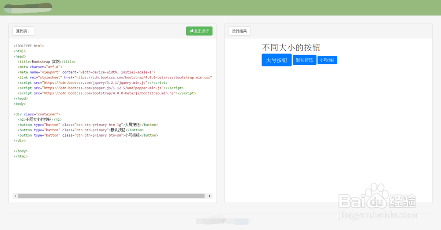Click the div class container line

37,114
